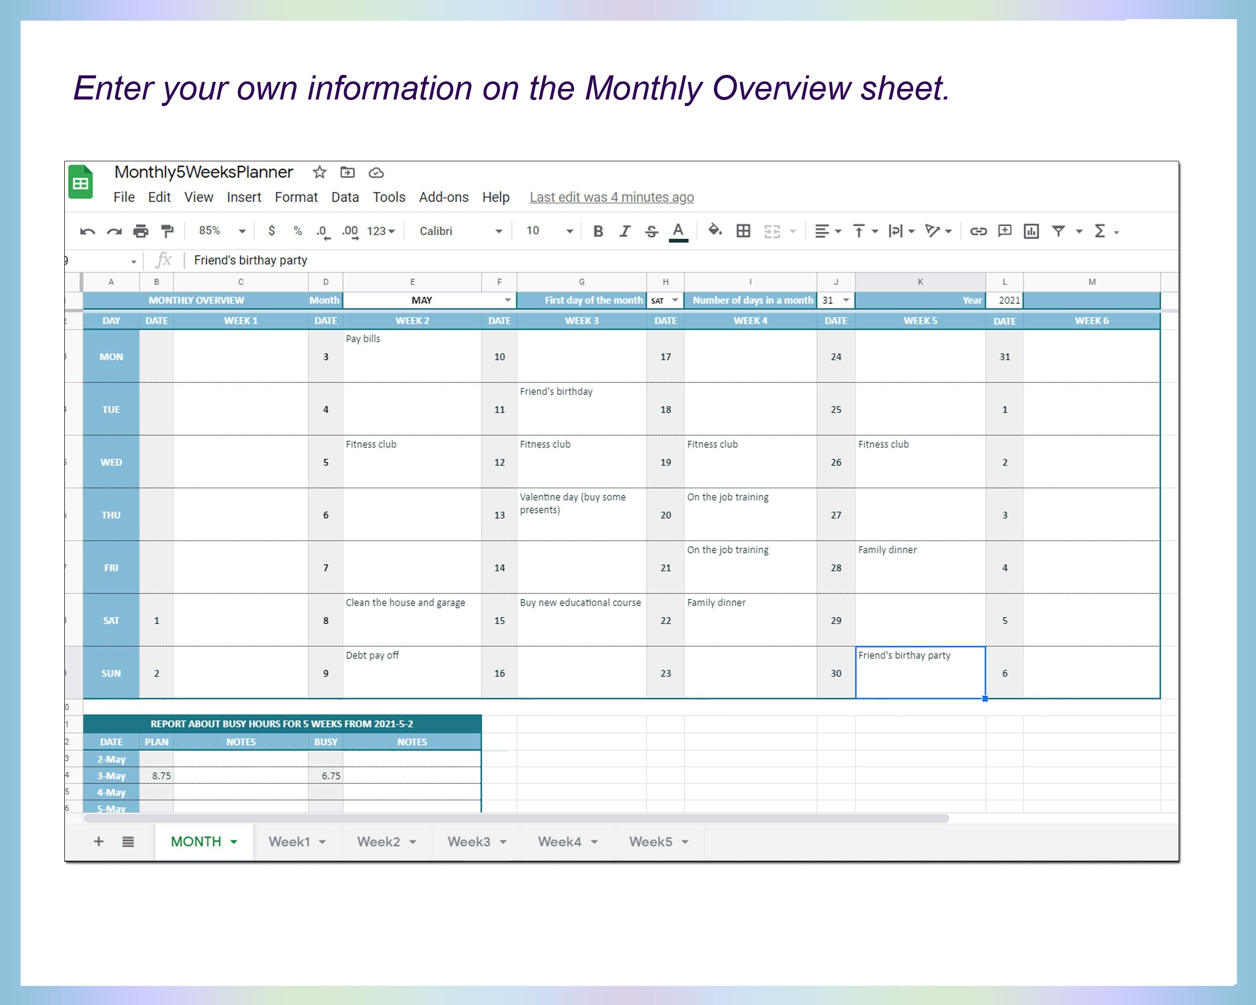
Task: Insert a chart from the toolbar
Action: 1032,231
